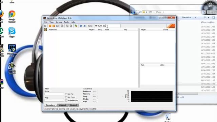Click the lock column icon beside HostName
Image resolution: width=217 pixels, height=122 pixels.
(x=45, y=29)
